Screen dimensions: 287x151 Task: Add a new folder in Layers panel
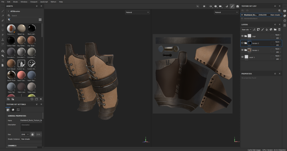[x=275, y=30]
